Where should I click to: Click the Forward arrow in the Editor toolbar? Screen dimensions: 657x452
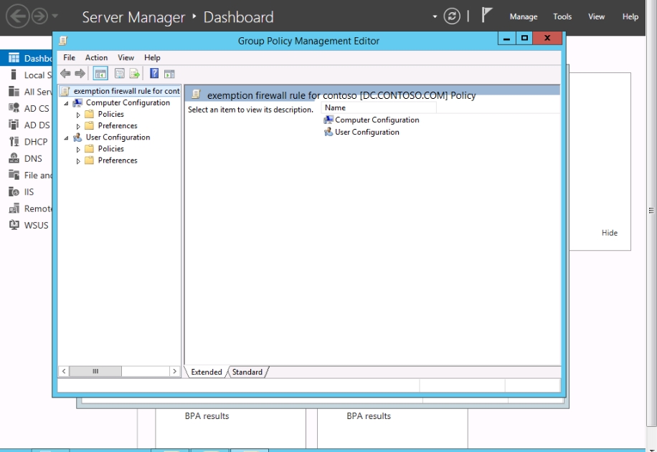point(80,74)
